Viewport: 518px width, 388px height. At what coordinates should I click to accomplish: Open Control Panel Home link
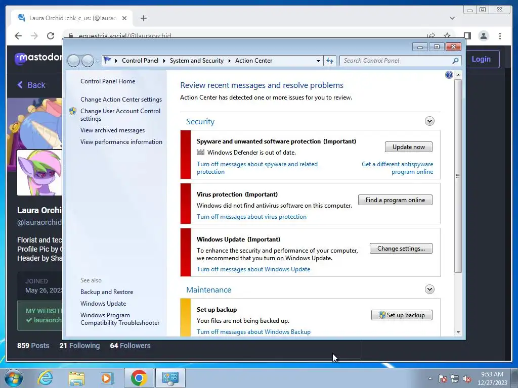108,81
